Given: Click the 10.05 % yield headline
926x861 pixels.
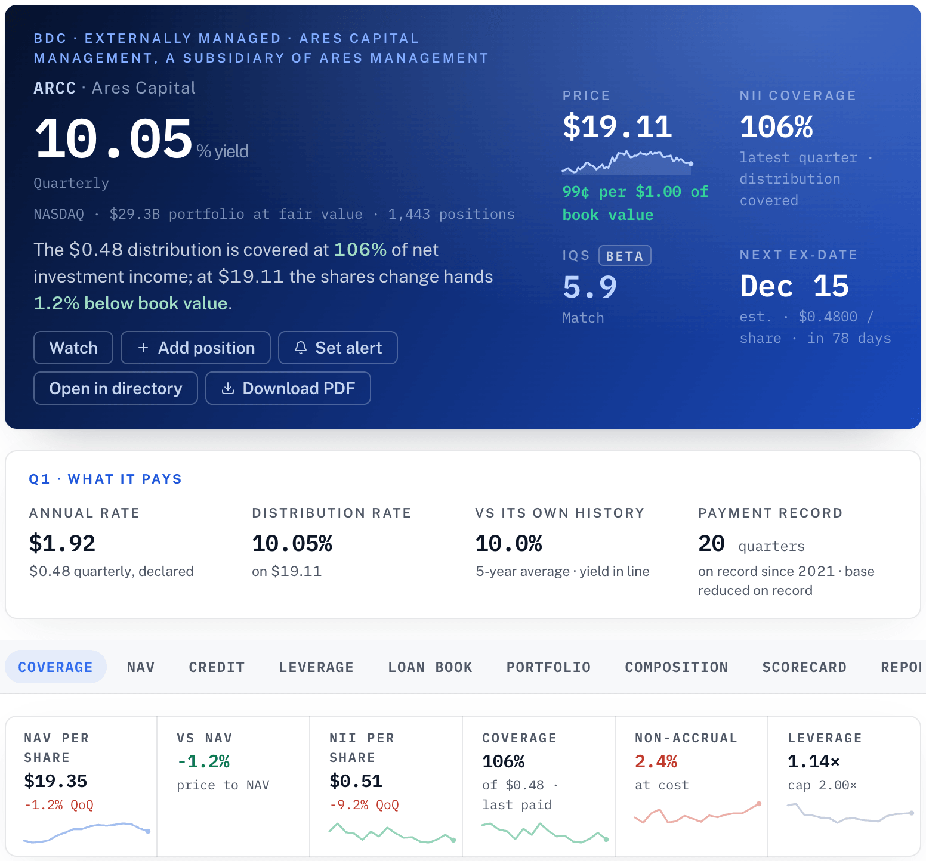Looking at the screenshot, I should [141, 140].
